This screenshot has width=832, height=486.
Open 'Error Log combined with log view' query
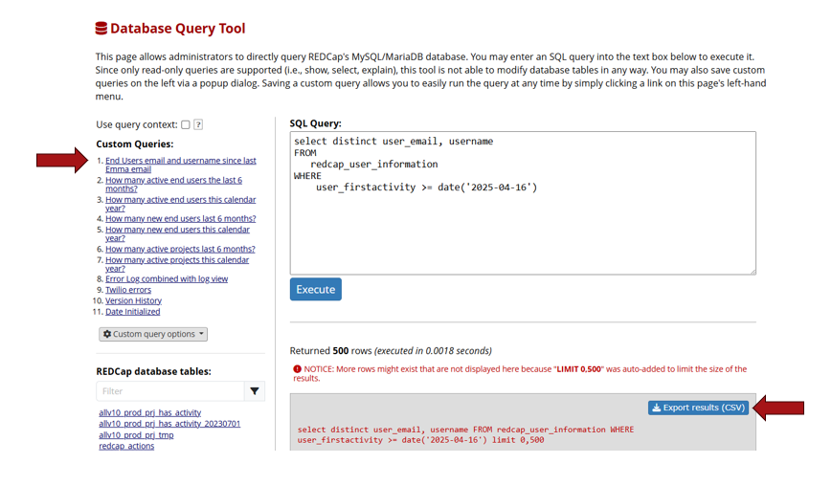pyautogui.click(x=167, y=278)
